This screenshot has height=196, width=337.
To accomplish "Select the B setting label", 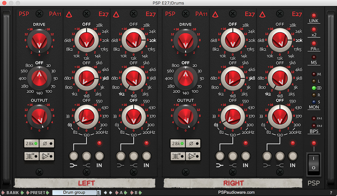I will coord(136,193).
